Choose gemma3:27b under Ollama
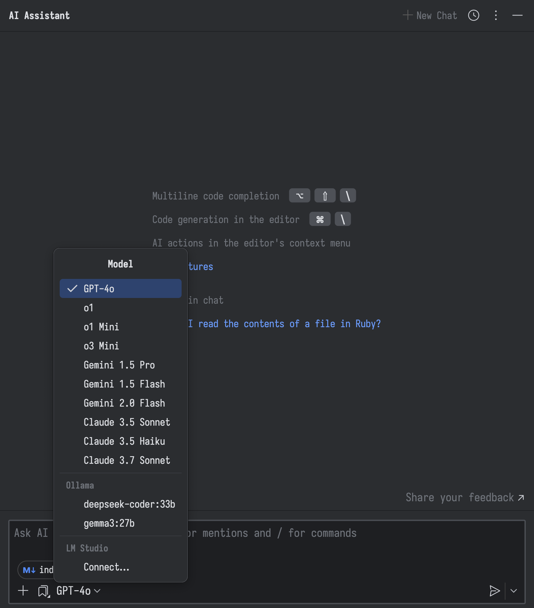This screenshot has height=608, width=534. pos(109,524)
